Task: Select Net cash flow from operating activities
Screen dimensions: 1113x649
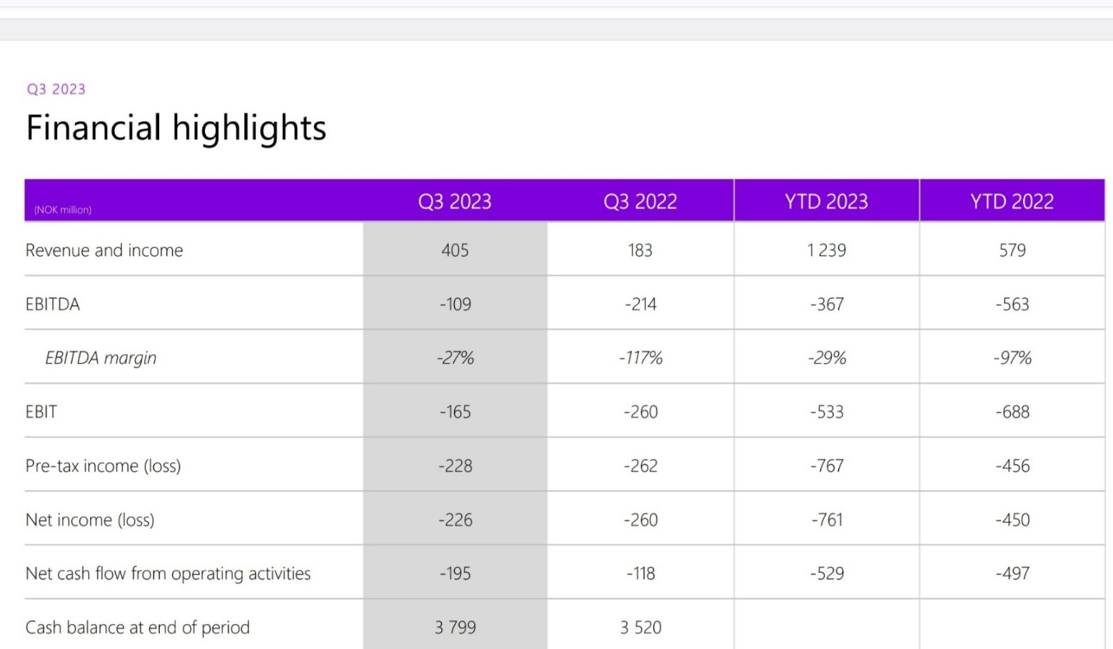Action: click(x=168, y=573)
